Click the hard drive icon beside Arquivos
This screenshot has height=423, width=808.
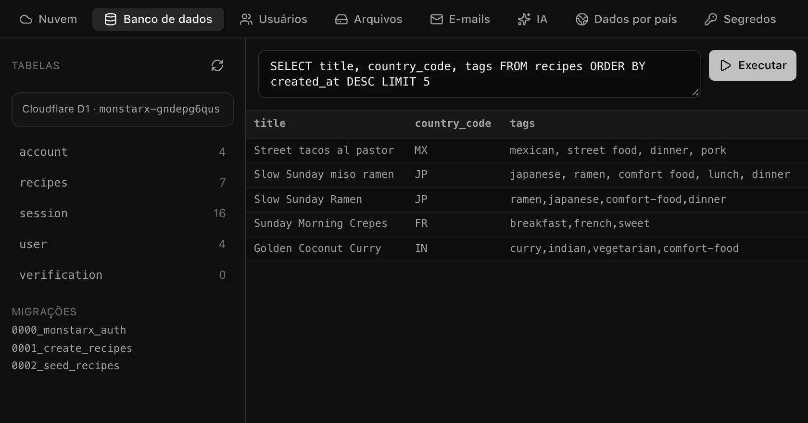pos(341,19)
